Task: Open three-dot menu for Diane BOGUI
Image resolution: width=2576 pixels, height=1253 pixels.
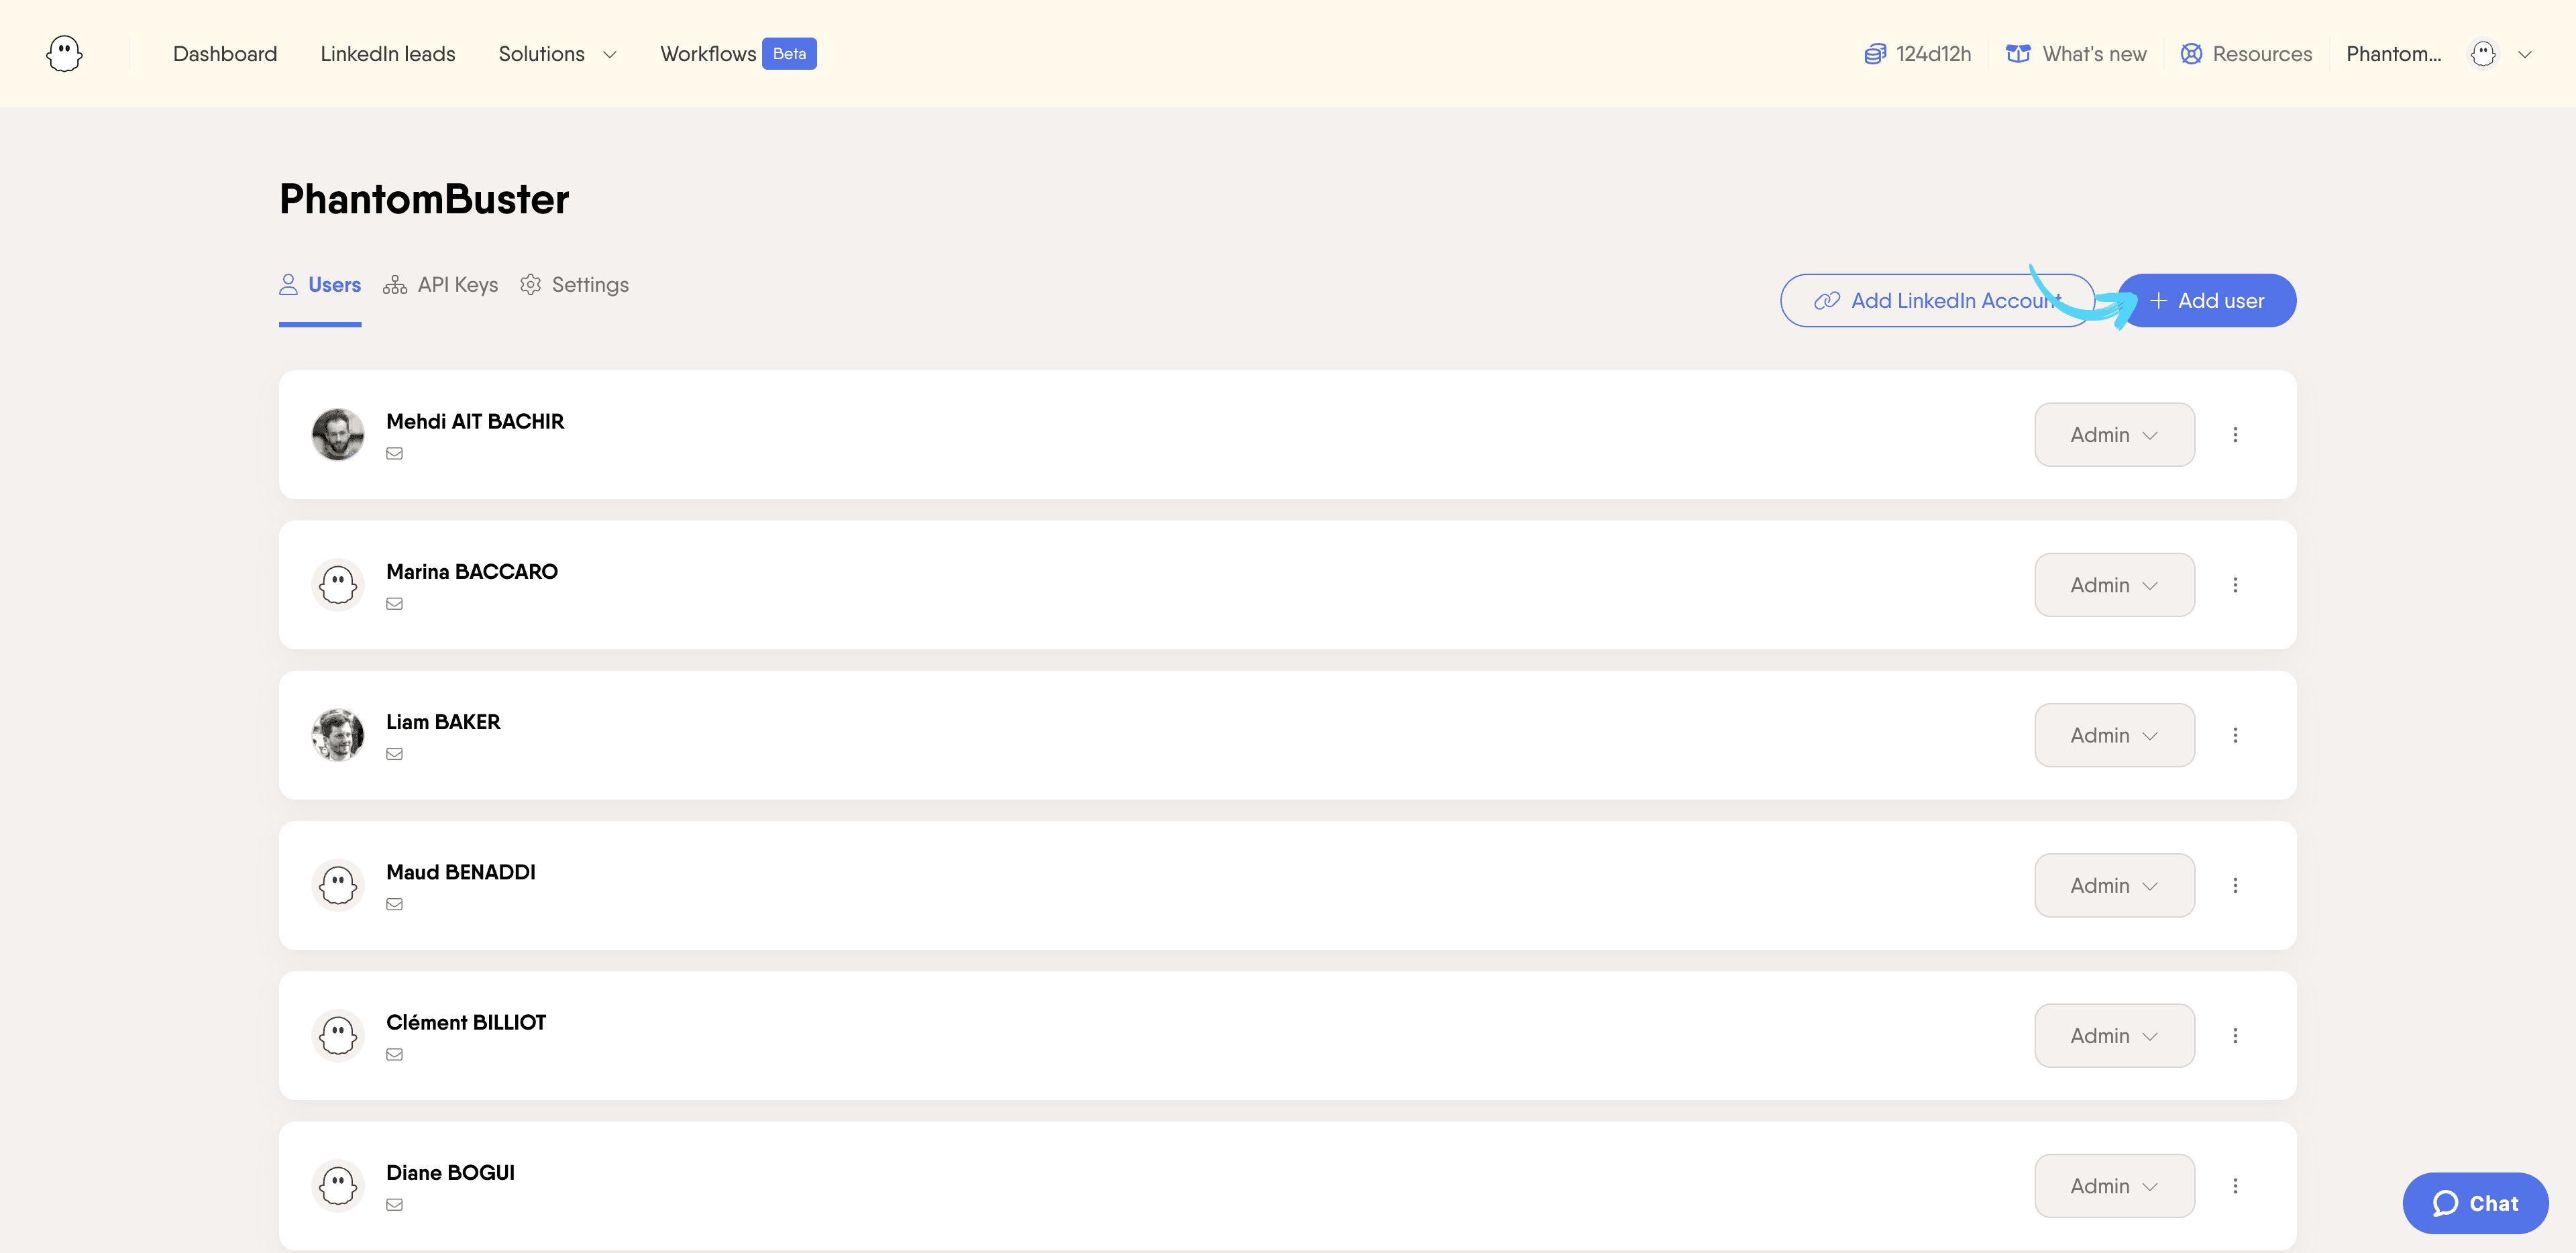Action: point(2235,1186)
